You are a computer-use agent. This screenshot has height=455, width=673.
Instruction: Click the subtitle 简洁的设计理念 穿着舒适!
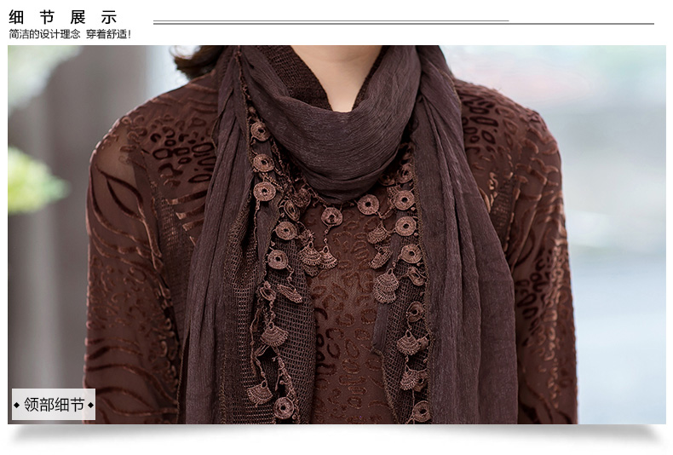tap(70, 34)
